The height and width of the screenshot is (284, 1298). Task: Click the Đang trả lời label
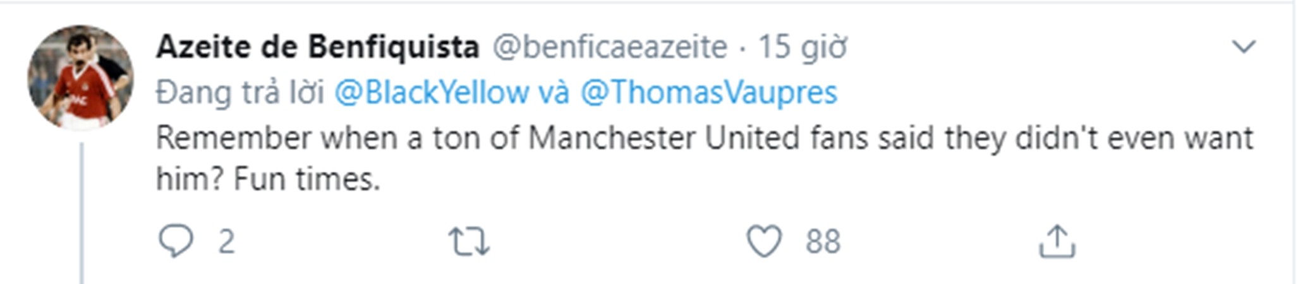click(x=240, y=93)
